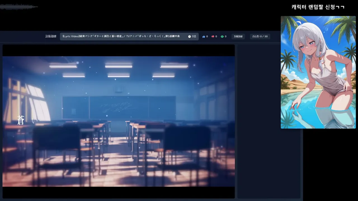Click the 0초 elapsed time text
358x201 pixels.
click(x=194, y=37)
